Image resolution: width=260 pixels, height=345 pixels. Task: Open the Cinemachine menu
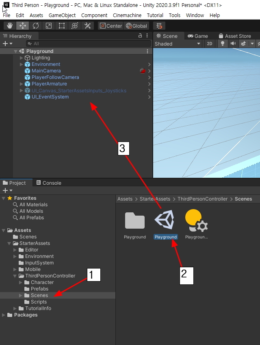pos(127,15)
